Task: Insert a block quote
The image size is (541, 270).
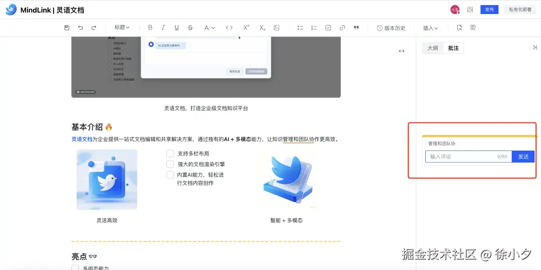Action: click(x=357, y=28)
